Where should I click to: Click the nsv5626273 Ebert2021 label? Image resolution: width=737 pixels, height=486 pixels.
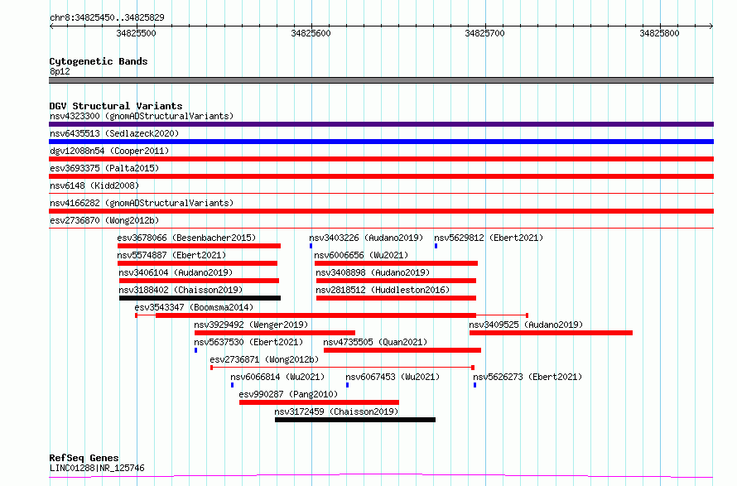tap(527, 377)
